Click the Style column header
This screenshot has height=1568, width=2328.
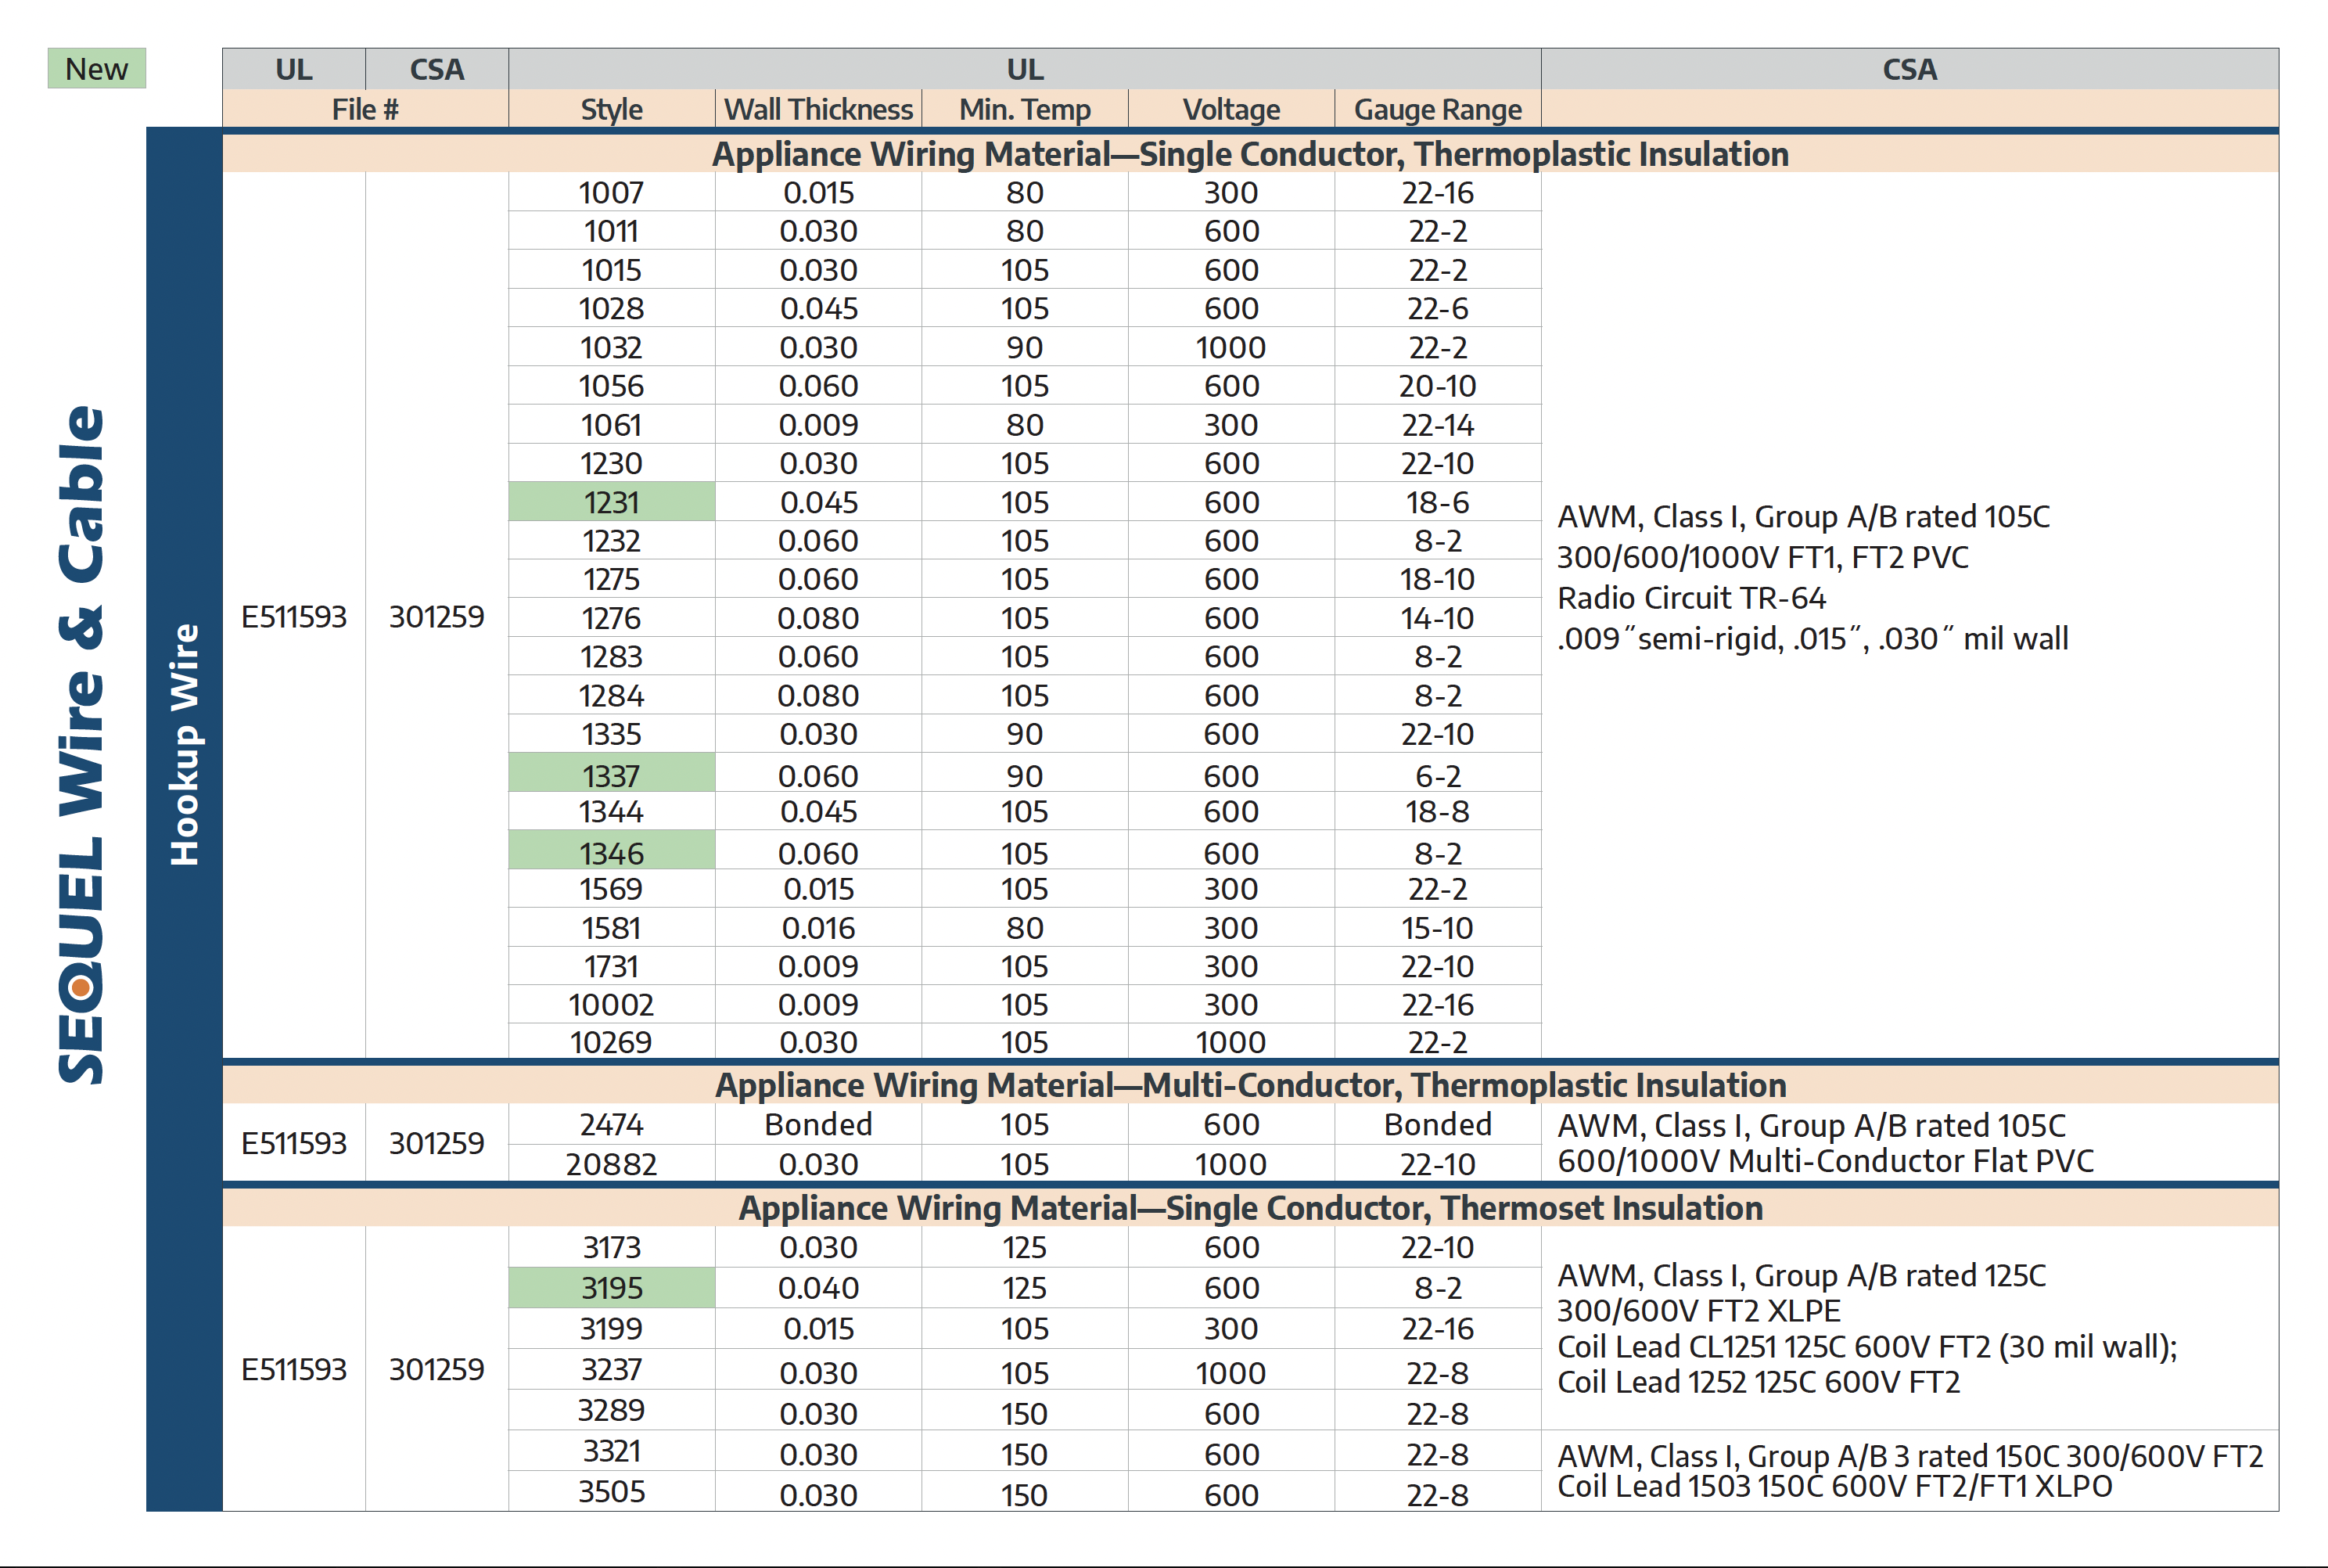coord(611,109)
